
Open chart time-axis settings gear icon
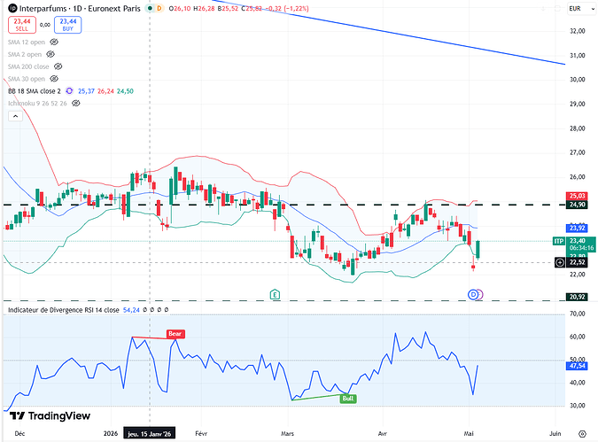coord(582,434)
